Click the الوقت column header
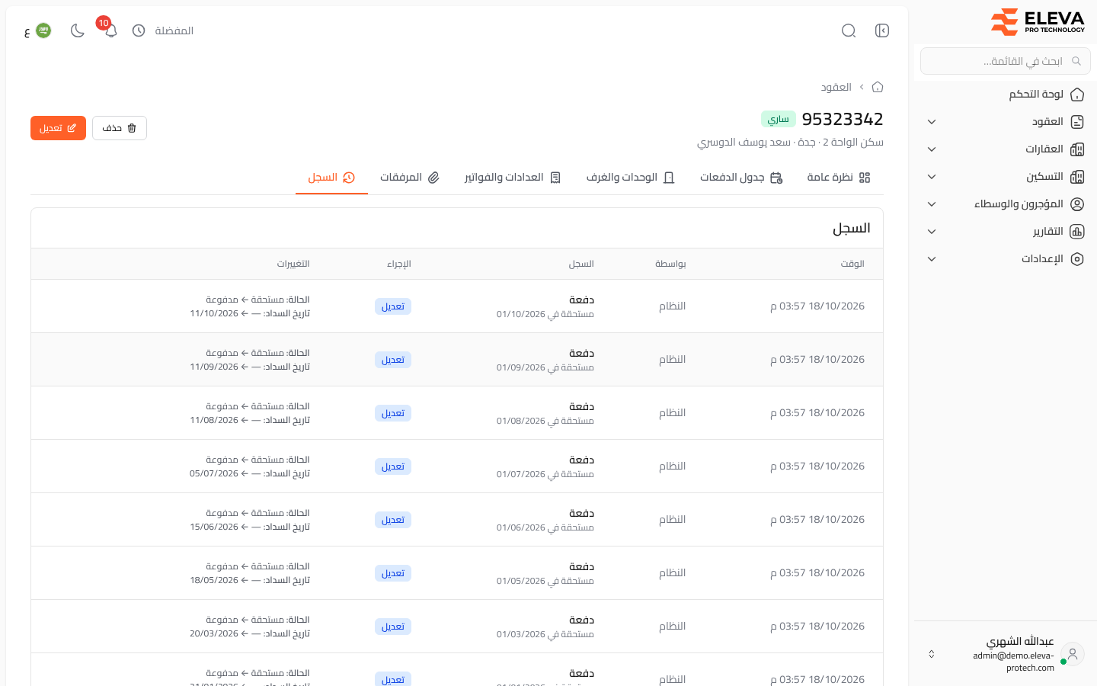The height and width of the screenshot is (686, 1097). (852, 264)
